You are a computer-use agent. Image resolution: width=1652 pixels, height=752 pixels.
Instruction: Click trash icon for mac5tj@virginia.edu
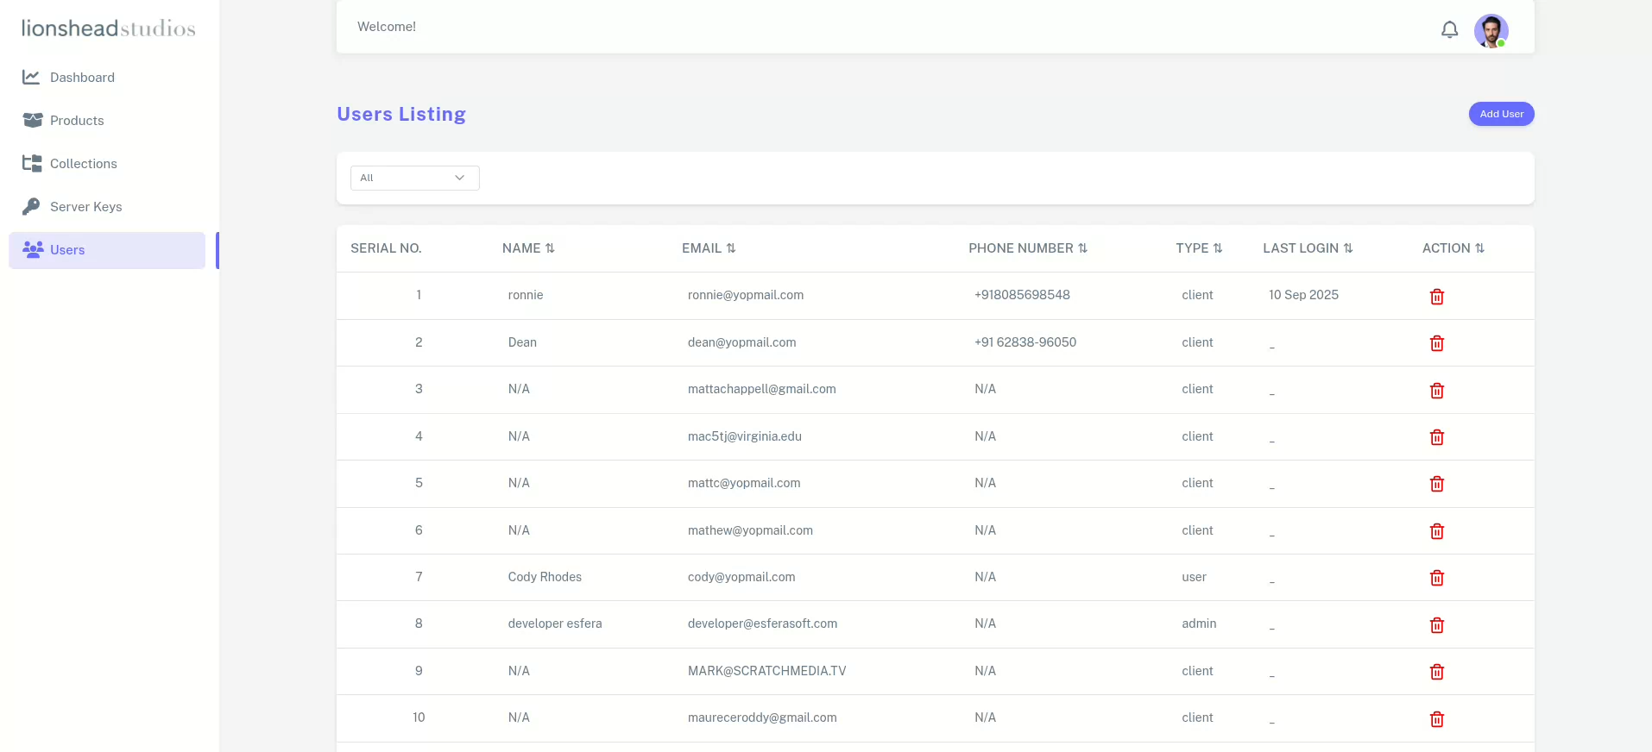tap(1436, 437)
